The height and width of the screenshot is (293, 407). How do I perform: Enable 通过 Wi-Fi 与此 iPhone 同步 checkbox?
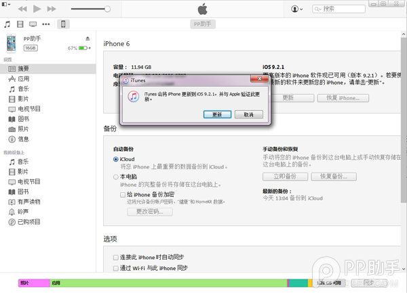coord(116,269)
